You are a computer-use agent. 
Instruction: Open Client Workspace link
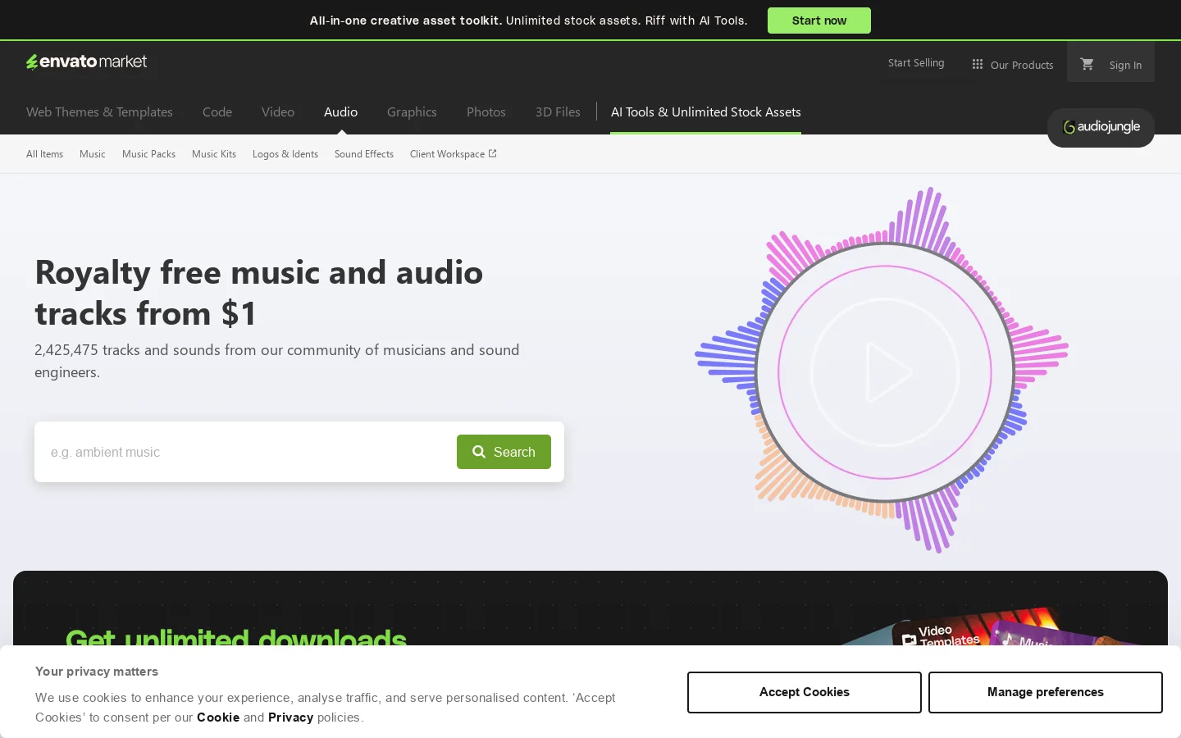coord(453,154)
